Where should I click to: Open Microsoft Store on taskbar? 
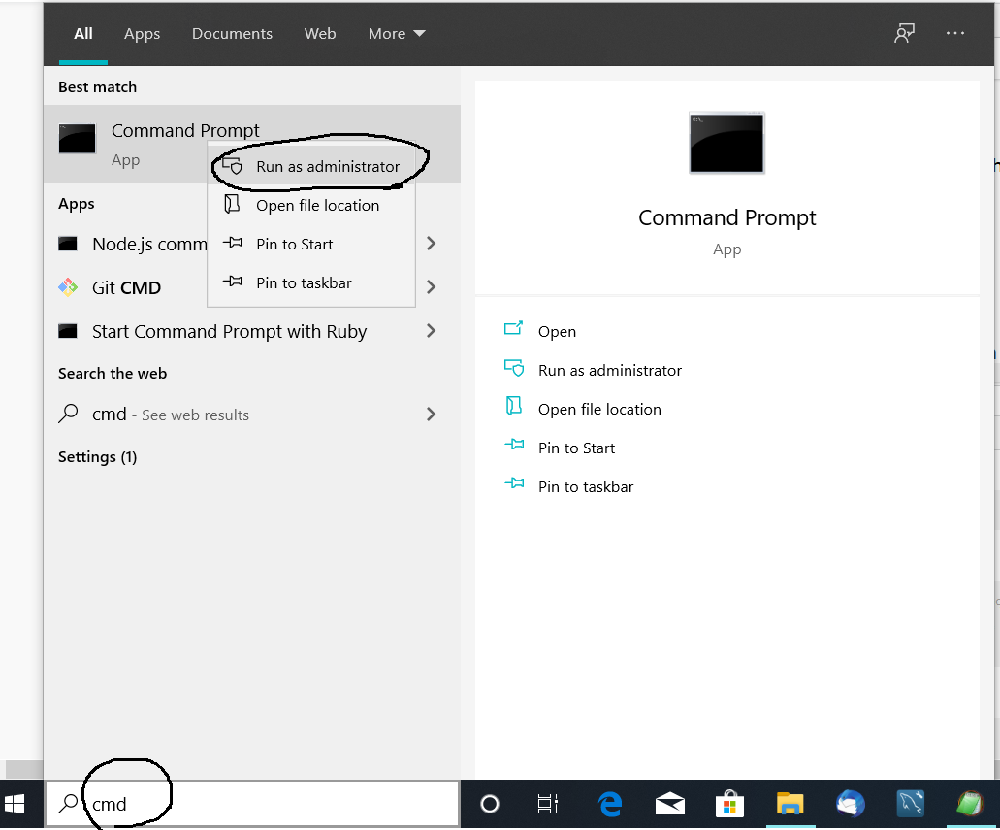click(729, 804)
